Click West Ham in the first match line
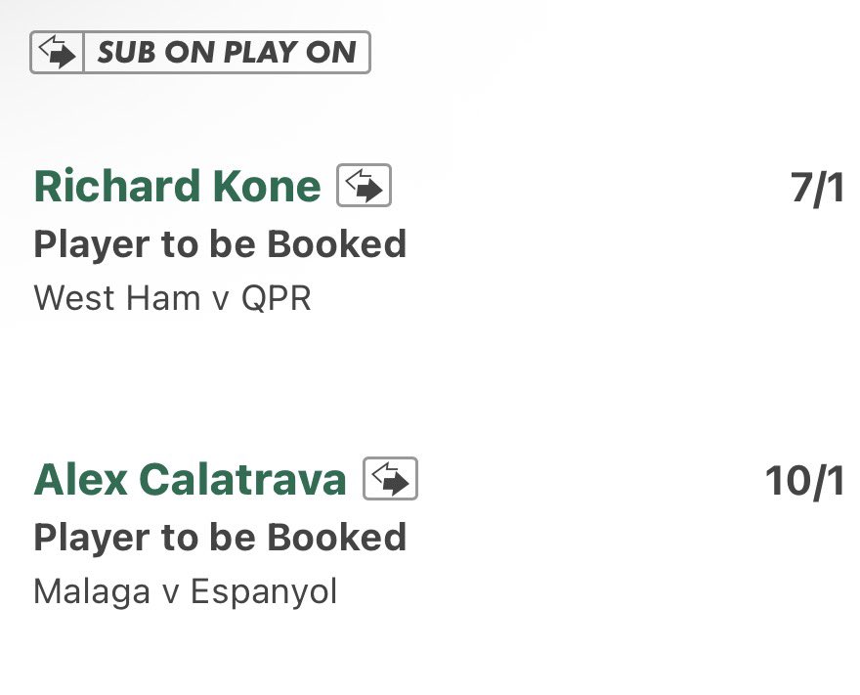Screen dimensions: 860x695 click(x=117, y=298)
